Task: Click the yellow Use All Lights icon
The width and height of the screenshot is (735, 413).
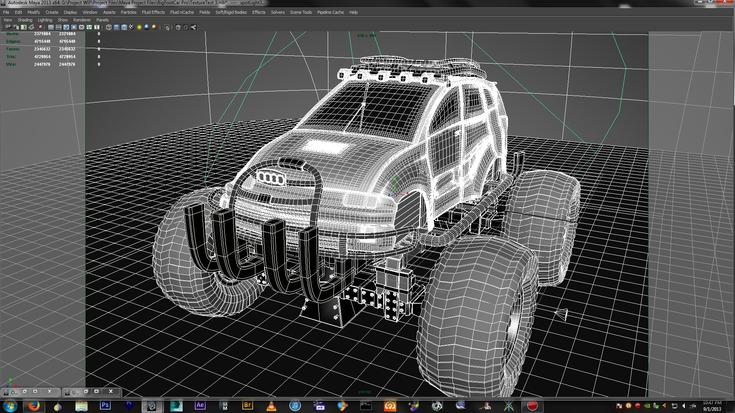Action: pos(139,27)
